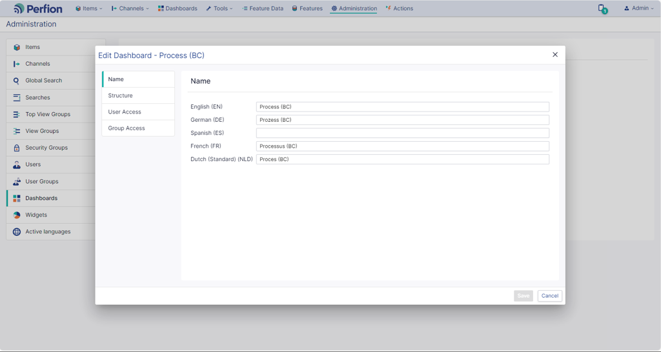Open Active languages in the sidebar
This screenshot has height=352, width=661.
(52, 232)
